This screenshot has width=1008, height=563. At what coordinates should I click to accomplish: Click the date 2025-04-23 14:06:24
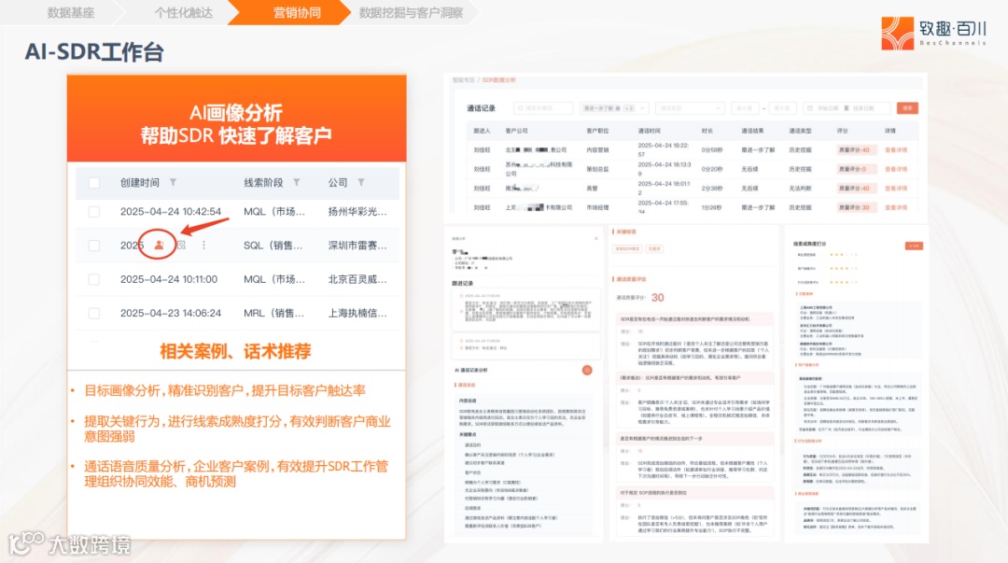(171, 314)
